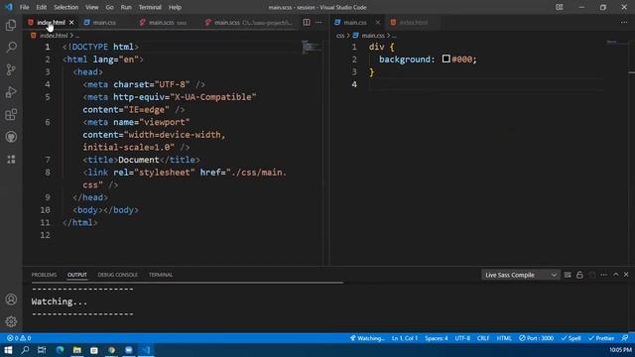Click the Ln 1, Col 1 status item
This screenshot has height=357, width=635.
(x=404, y=338)
